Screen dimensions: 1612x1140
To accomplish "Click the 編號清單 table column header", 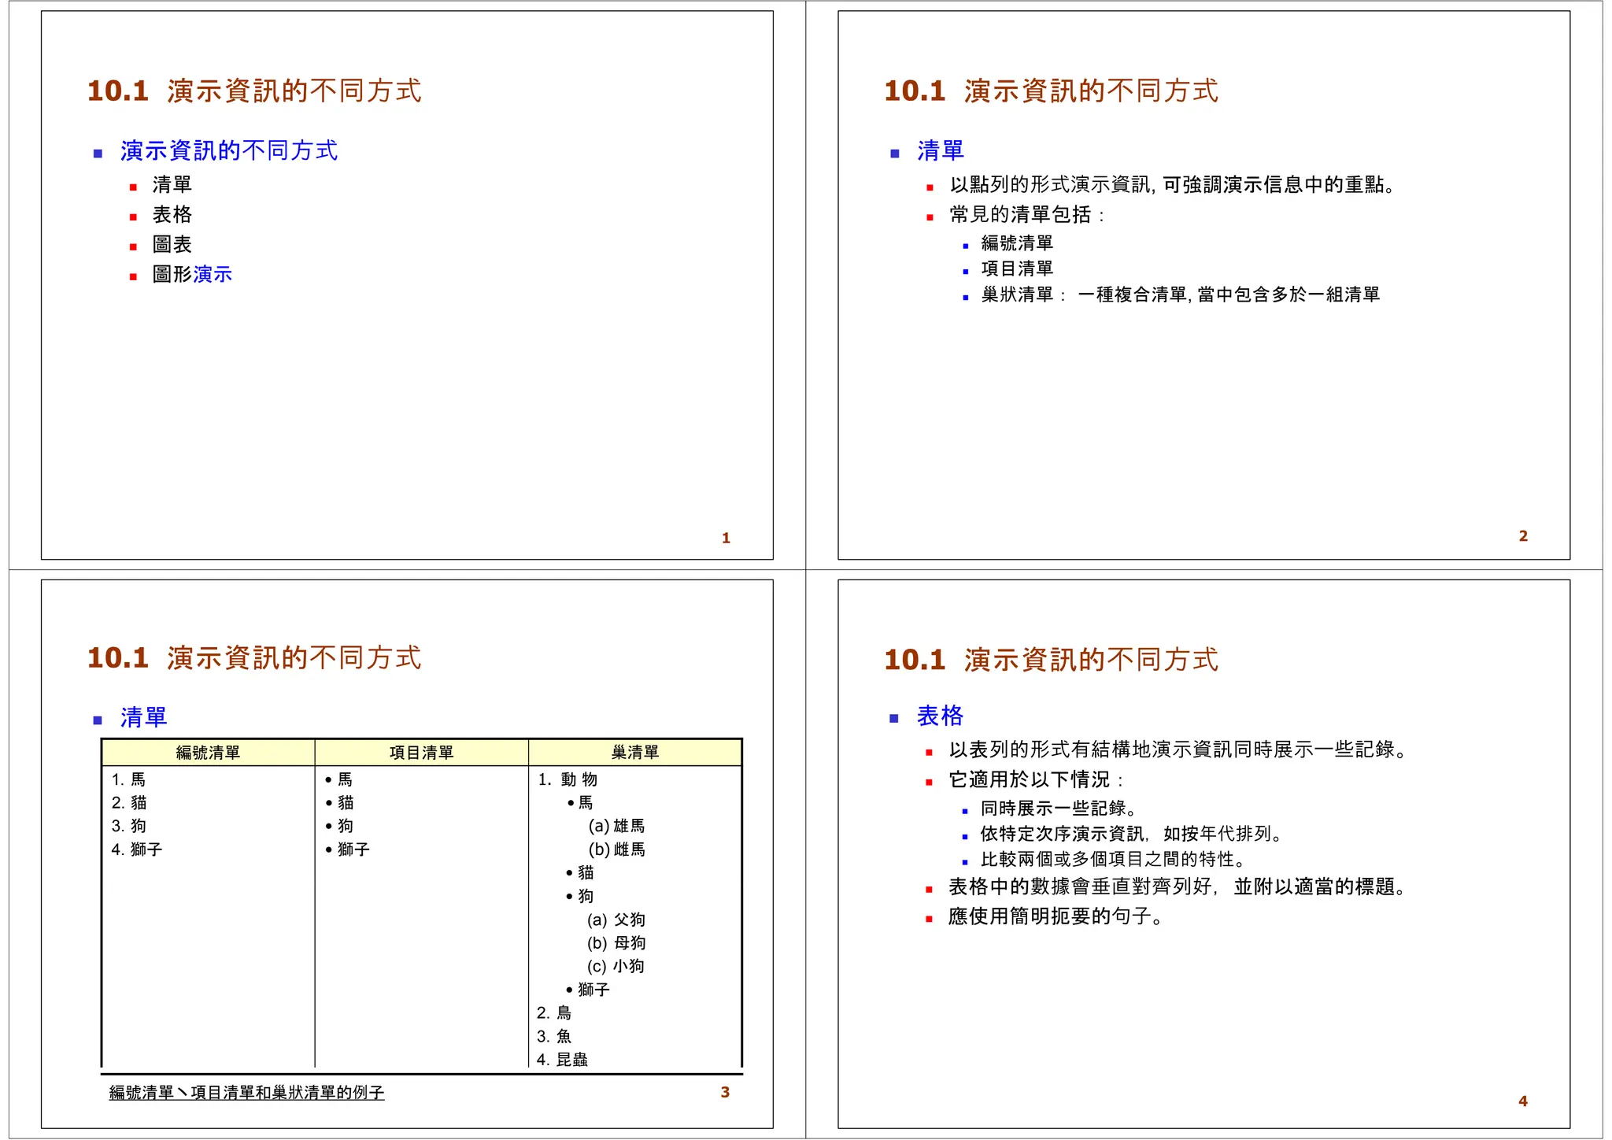I will 208,753.
